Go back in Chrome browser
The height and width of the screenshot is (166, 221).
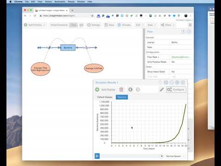click(25, 16)
